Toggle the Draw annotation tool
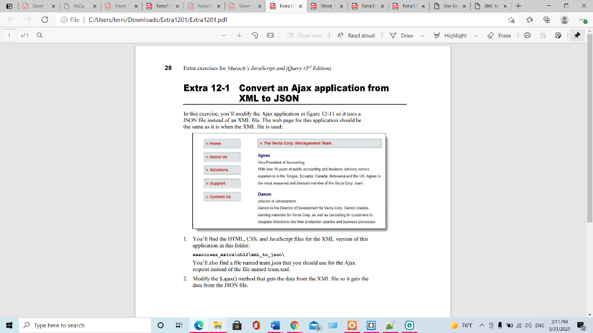Image resolution: width=593 pixels, height=333 pixels. 402,35
